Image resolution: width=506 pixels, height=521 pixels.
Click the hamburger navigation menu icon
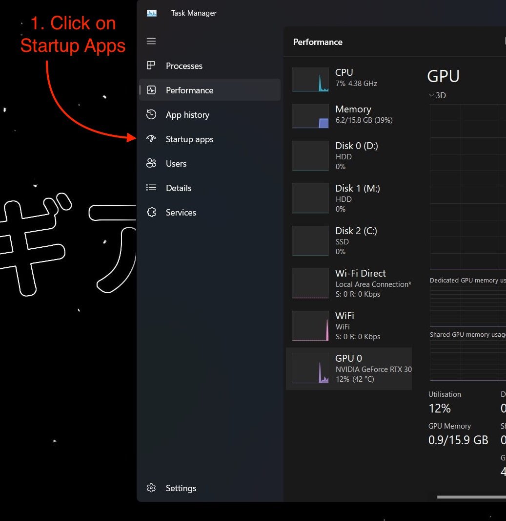click(151, 41)
